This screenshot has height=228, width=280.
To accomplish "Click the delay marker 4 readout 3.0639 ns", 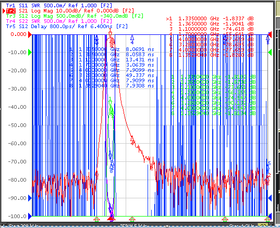I will tap(140, 65).
